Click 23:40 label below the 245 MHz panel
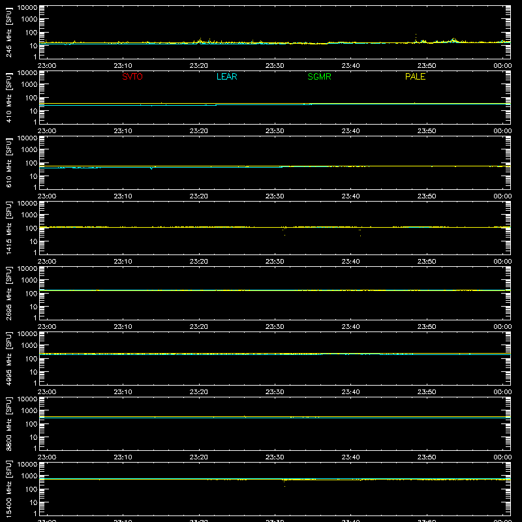 (x=350, y=66)
